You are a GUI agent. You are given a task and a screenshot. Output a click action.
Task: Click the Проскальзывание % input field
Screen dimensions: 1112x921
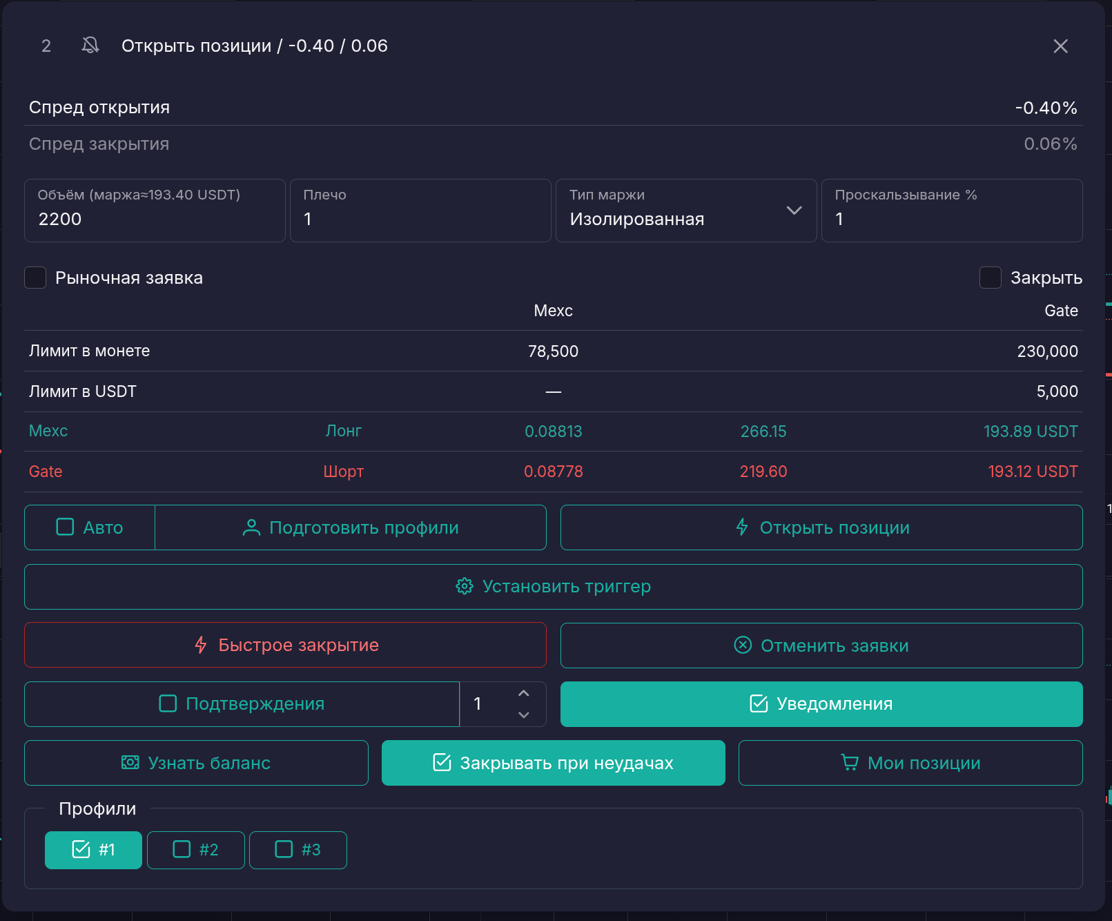pos(952,211)
